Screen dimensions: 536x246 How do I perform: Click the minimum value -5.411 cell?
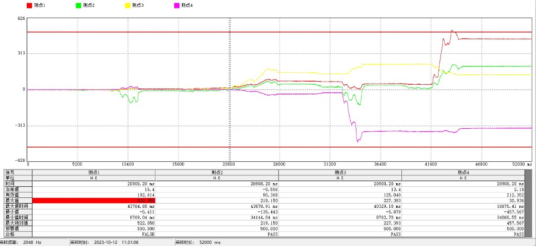coord(94,211)
